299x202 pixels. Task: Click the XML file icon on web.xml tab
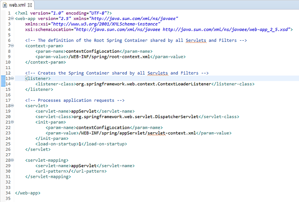pos(5,5)
